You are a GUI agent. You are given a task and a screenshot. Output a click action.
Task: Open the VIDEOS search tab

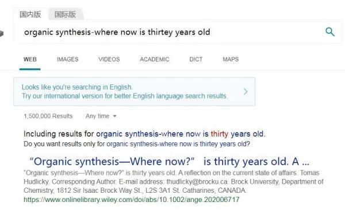109,59
